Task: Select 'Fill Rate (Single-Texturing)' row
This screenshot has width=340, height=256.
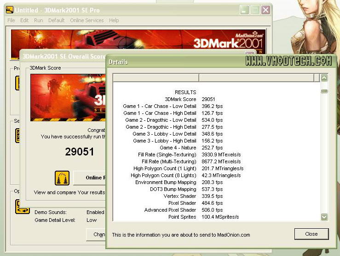Action: click(216, 155)
